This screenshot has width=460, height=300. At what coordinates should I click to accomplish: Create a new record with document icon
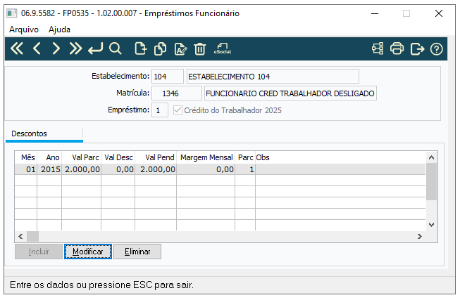[x=140, y=48]
